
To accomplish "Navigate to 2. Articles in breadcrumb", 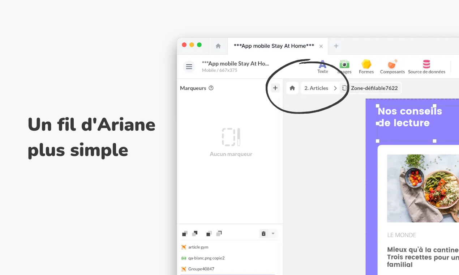I will [x=316, y=88].
